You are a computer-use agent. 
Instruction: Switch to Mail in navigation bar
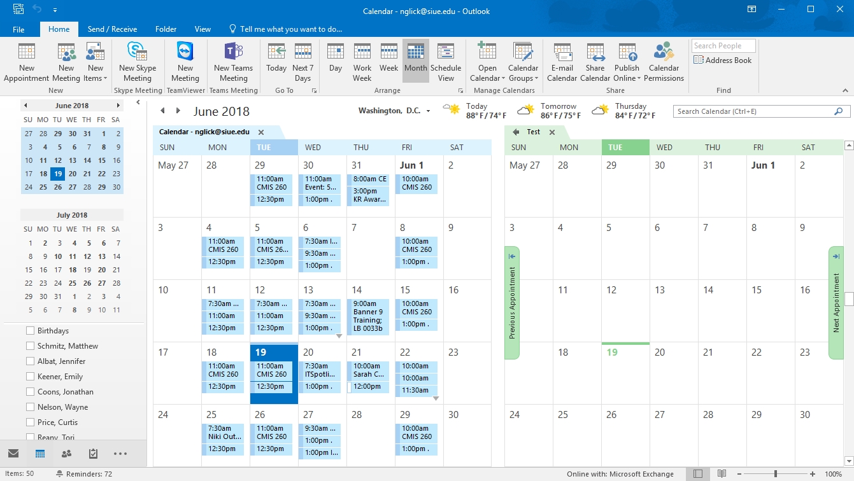[13, 454]
